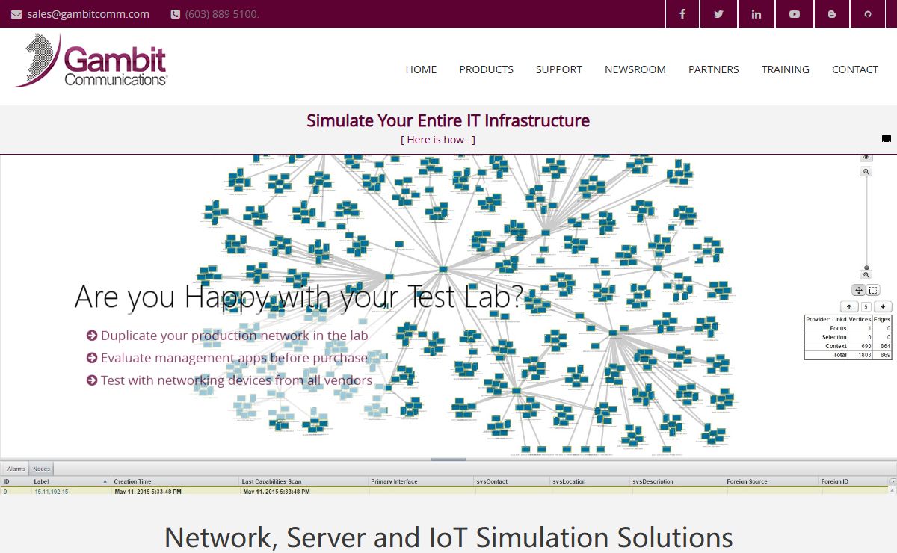Enable the pan/move tool toggle
The height and width of the screenshot is (553, 897).
(x=859, y=290)
